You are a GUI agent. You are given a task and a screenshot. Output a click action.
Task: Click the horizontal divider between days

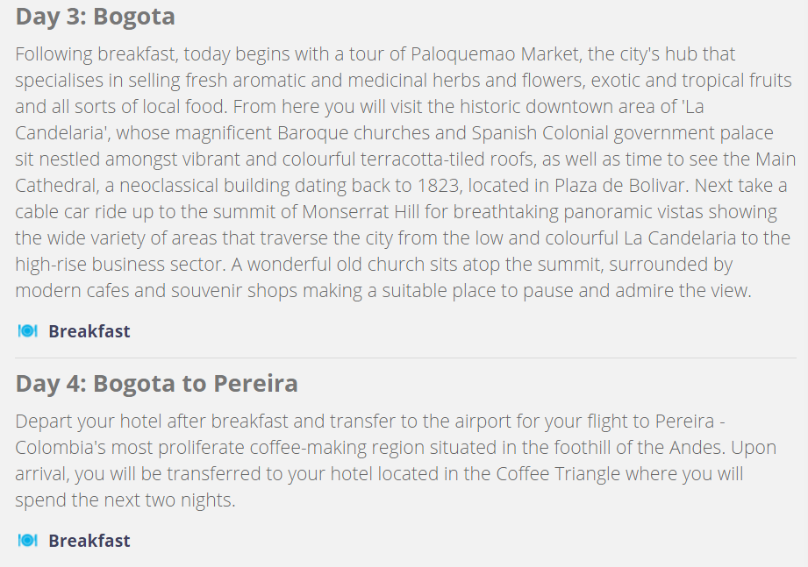pyautogui.click(x=405, y=358)
